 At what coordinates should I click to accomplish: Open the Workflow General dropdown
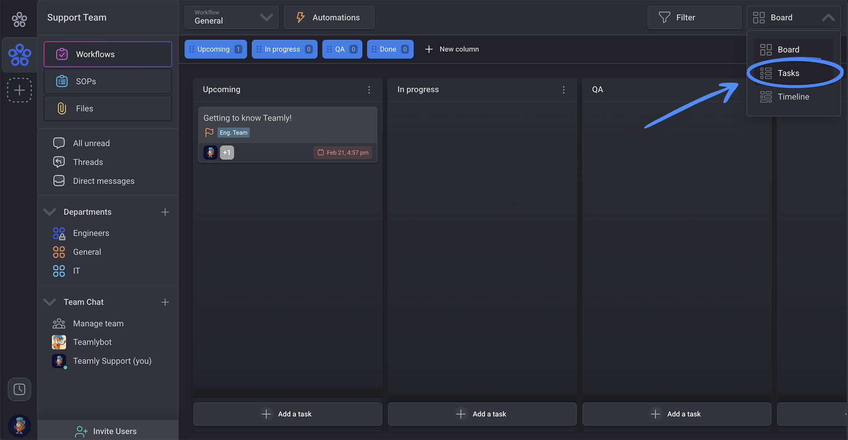tap(231, 17)
